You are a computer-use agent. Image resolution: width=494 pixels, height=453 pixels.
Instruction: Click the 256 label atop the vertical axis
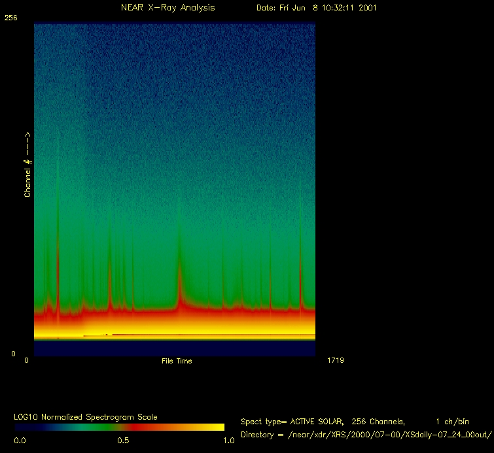pos(10,18)
